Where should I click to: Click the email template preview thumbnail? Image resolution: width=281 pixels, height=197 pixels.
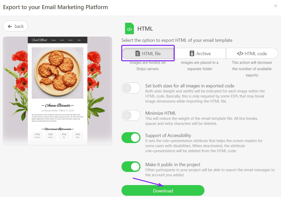click(x=57, y=91)
